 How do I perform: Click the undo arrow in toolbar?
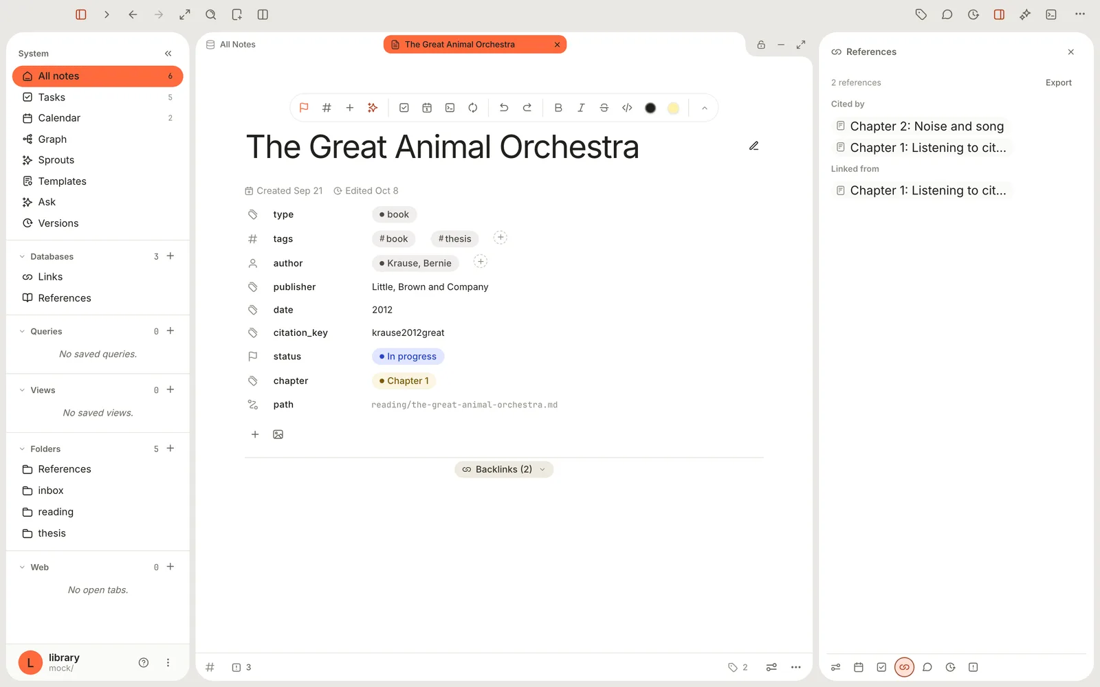pos(504,108)
